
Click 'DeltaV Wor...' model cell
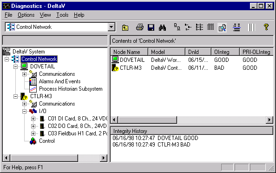point(166,60)
